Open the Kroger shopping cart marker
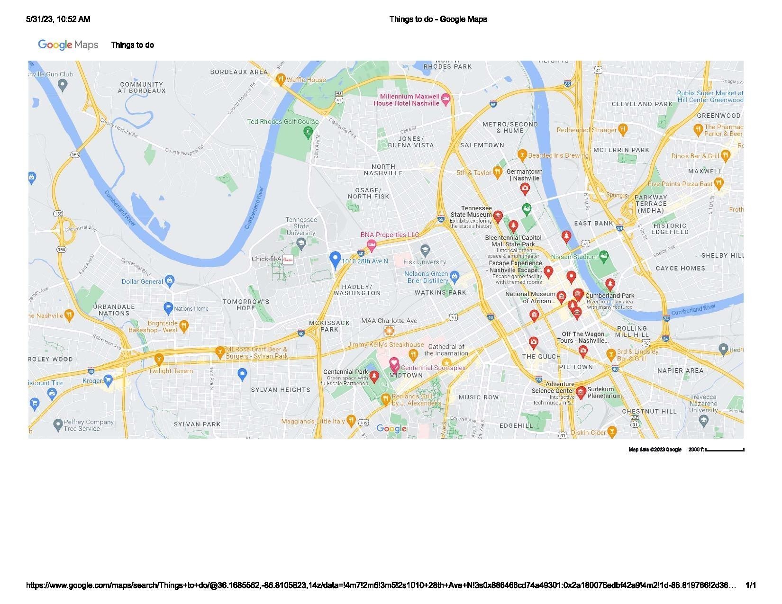The image size is (782, 604). [108, 379]
